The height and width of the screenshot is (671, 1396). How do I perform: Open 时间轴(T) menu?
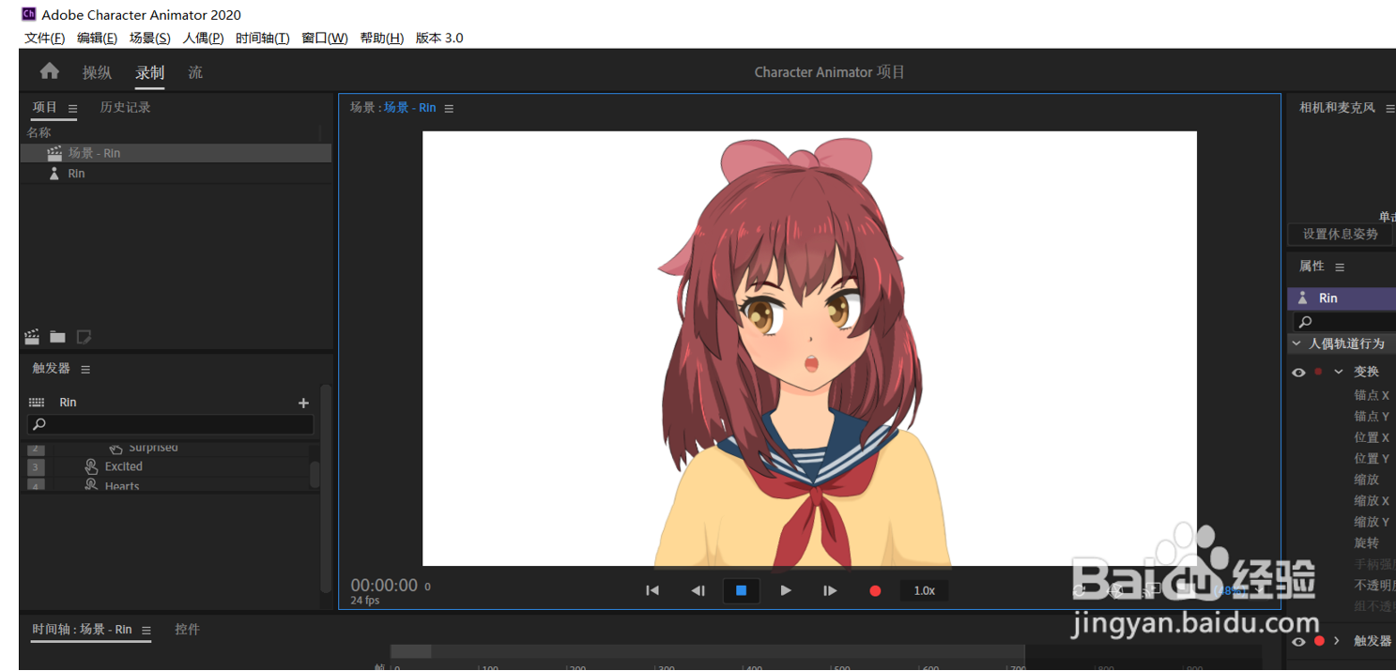coord(262,38)
